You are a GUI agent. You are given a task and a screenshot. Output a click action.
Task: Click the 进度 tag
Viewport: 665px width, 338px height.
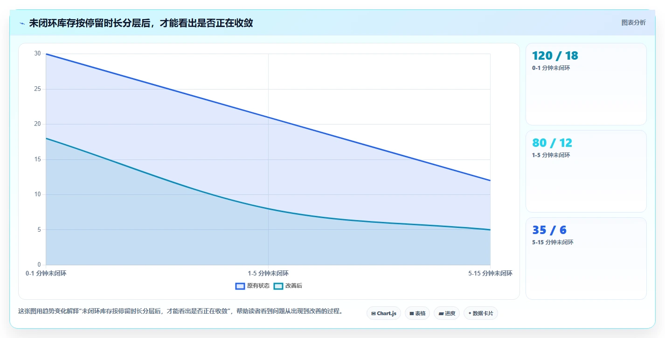coord(447,313)
